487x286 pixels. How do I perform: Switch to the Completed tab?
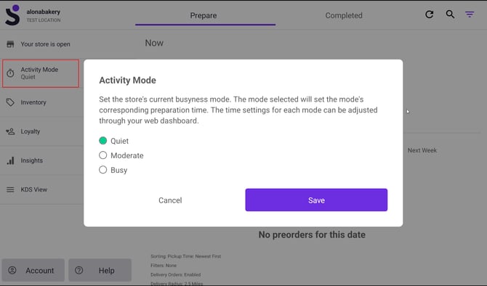344,15
